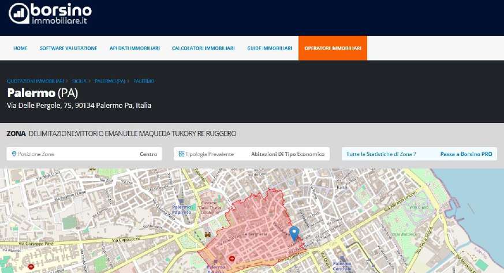Click the Posizione Zona pin icon
The image size is (504, 273).
coord(14,154)
